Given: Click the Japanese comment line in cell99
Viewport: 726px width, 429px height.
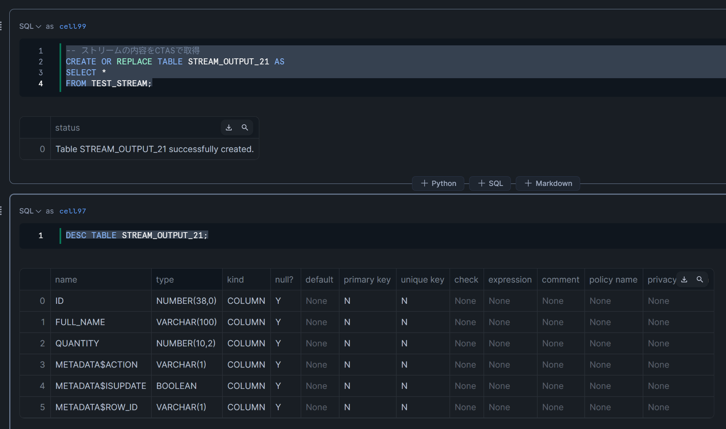Looking at the screenshot, I should [133, 51].
